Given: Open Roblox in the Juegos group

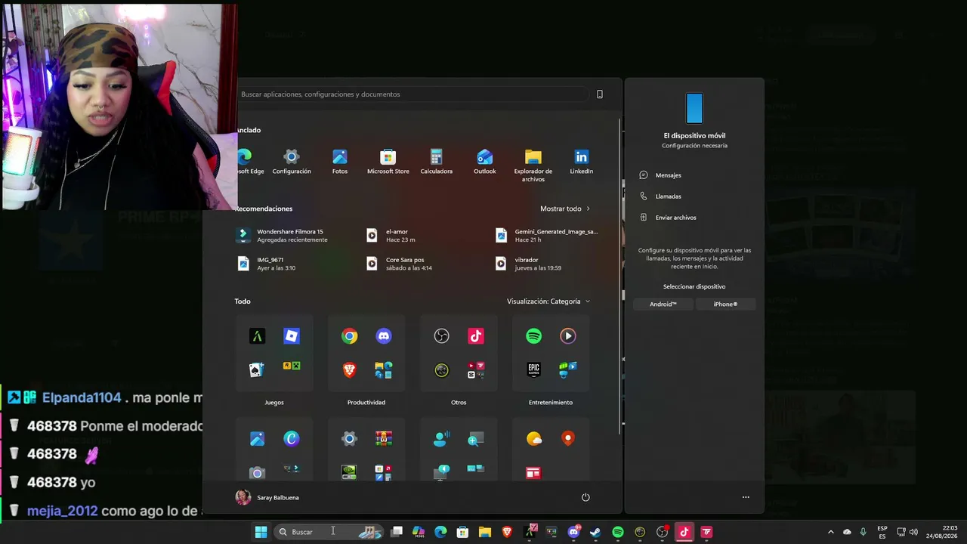Looking at the screenshot, I should click(292, 336).
